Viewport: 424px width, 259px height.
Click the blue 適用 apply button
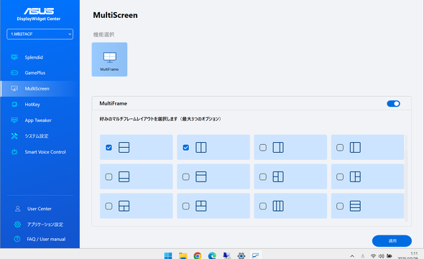point(392,240)
